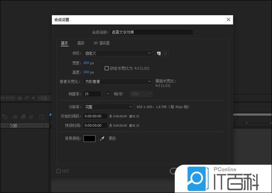
Task: Switch to the 3D 渲染器 tab
Action: pyautogui.click(x=102, y=43)
